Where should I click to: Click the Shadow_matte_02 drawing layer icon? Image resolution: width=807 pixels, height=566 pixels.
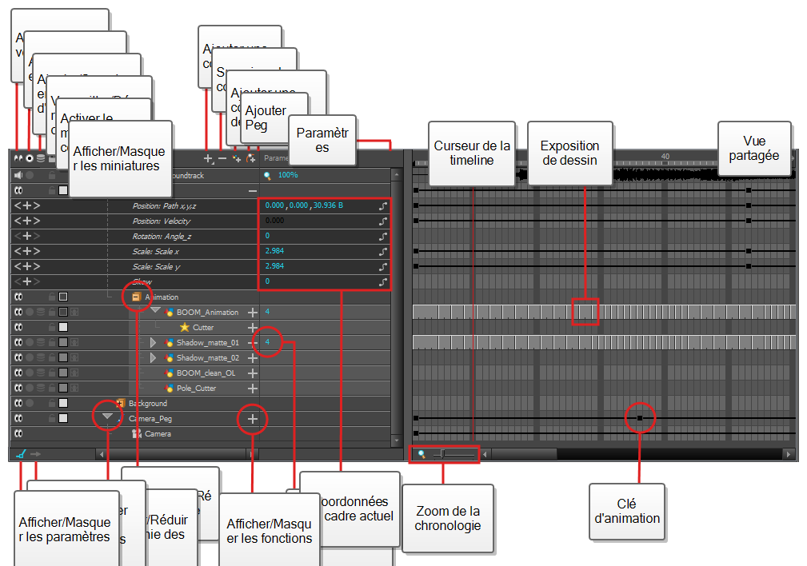click(x=169, y=357)
